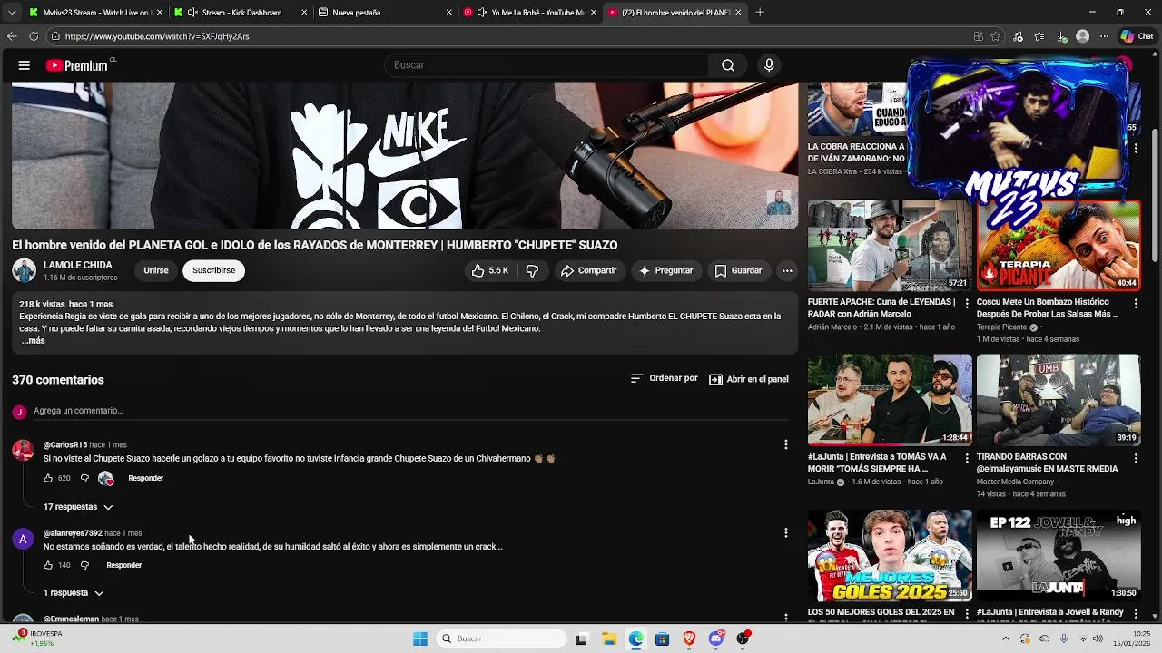Open browser downloads icon
The image size is (1162, 653).
(1061, 36)
